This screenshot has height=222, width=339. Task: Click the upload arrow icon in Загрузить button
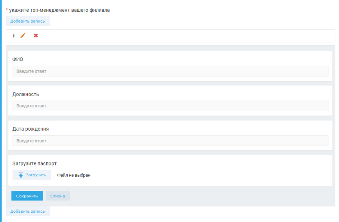tap(21, 175)
